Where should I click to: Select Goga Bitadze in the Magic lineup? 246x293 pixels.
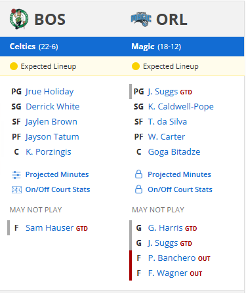174,152
